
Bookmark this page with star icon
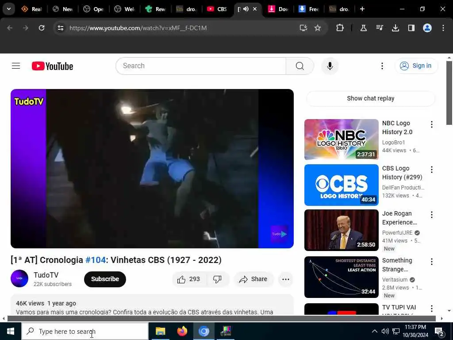tap(318, 28)
